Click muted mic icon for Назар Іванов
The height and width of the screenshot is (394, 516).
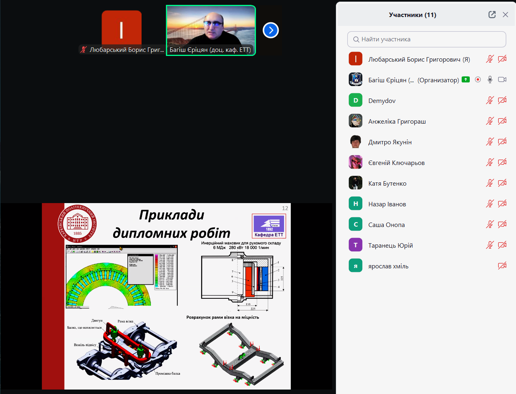click(490, 203)
